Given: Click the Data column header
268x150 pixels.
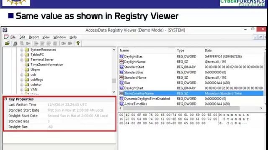Looking at the screenshot, I should [208, 50].
